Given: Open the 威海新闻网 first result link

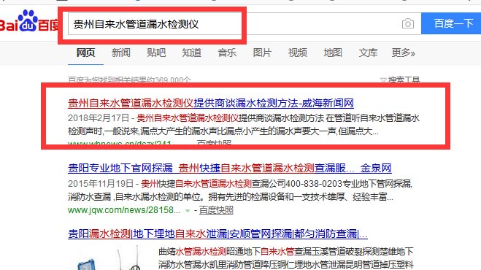Looking at the screenshot, I should [x=211, y=103].
